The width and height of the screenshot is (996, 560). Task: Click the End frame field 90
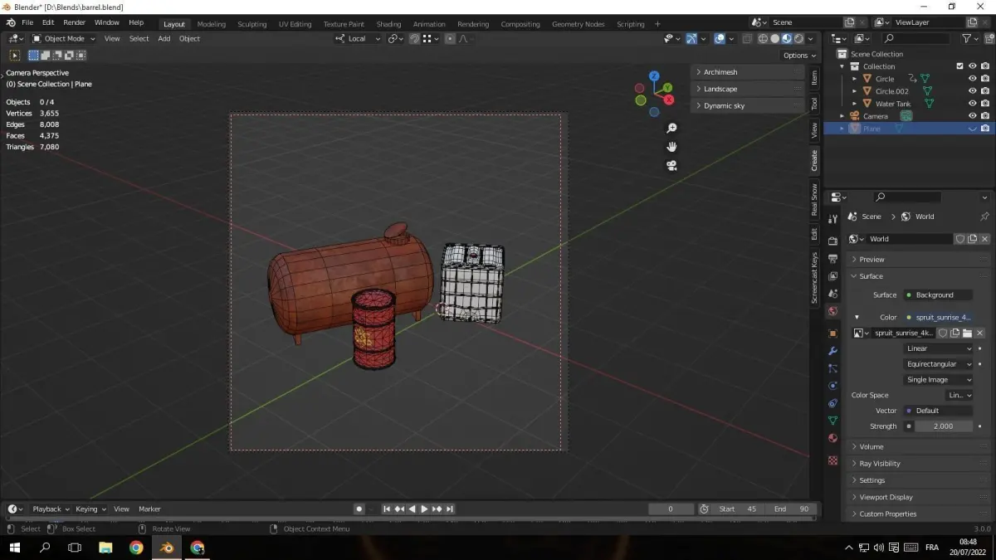793,509
